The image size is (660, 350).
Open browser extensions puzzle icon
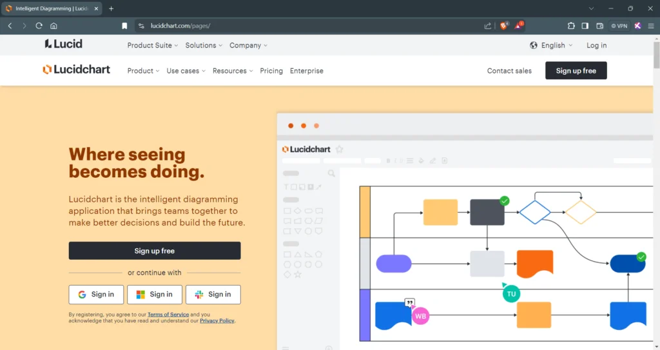(571, 26)
